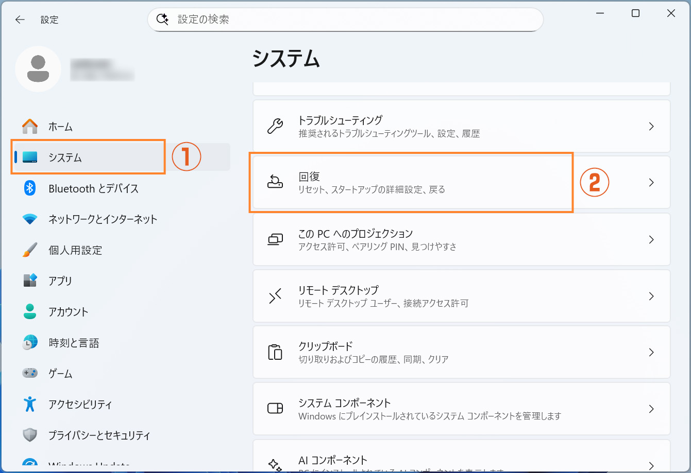Expand システム コンポーネント row chevron

point(651,409)
